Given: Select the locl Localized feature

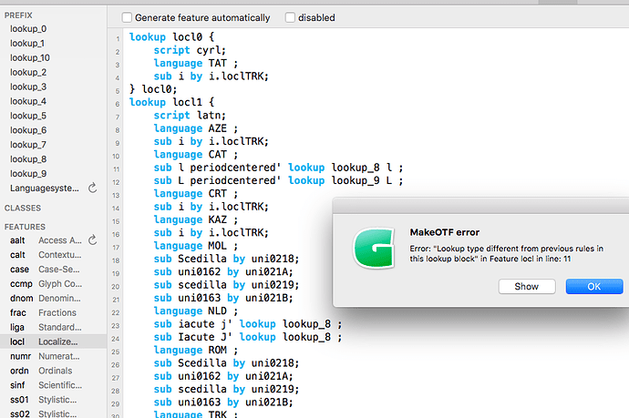Looking at the screenshot, I should [53, 342].
